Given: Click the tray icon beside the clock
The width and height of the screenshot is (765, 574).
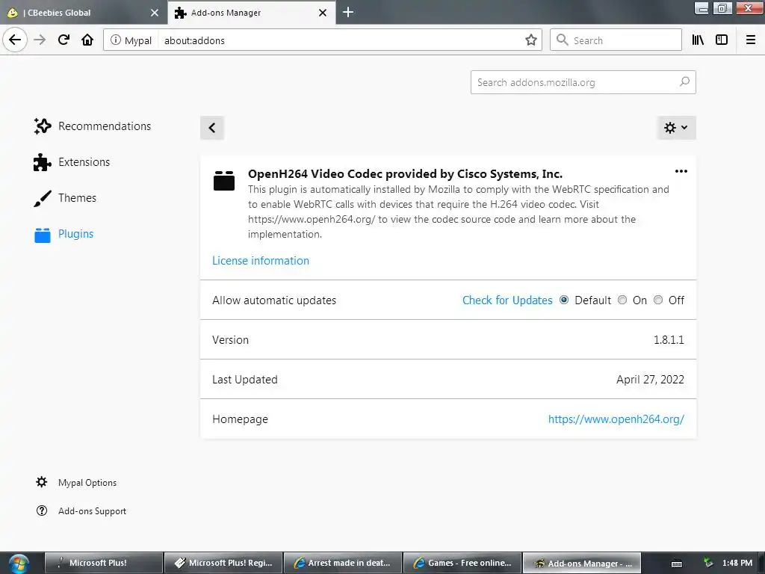Looking at the screenshot, I should 708,563.
